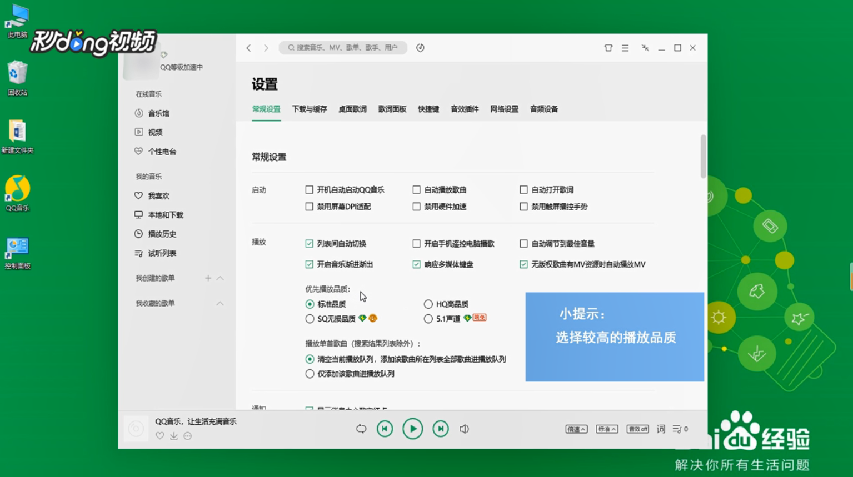Start playback with the play button
This screenshot has width=853, height=477.
tap(412, 429)
